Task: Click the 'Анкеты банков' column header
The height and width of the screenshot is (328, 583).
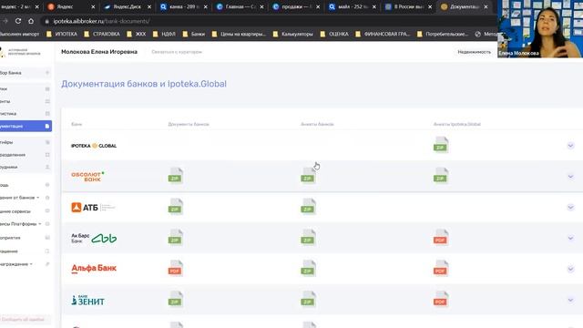Action: click(x=317, y=124)
